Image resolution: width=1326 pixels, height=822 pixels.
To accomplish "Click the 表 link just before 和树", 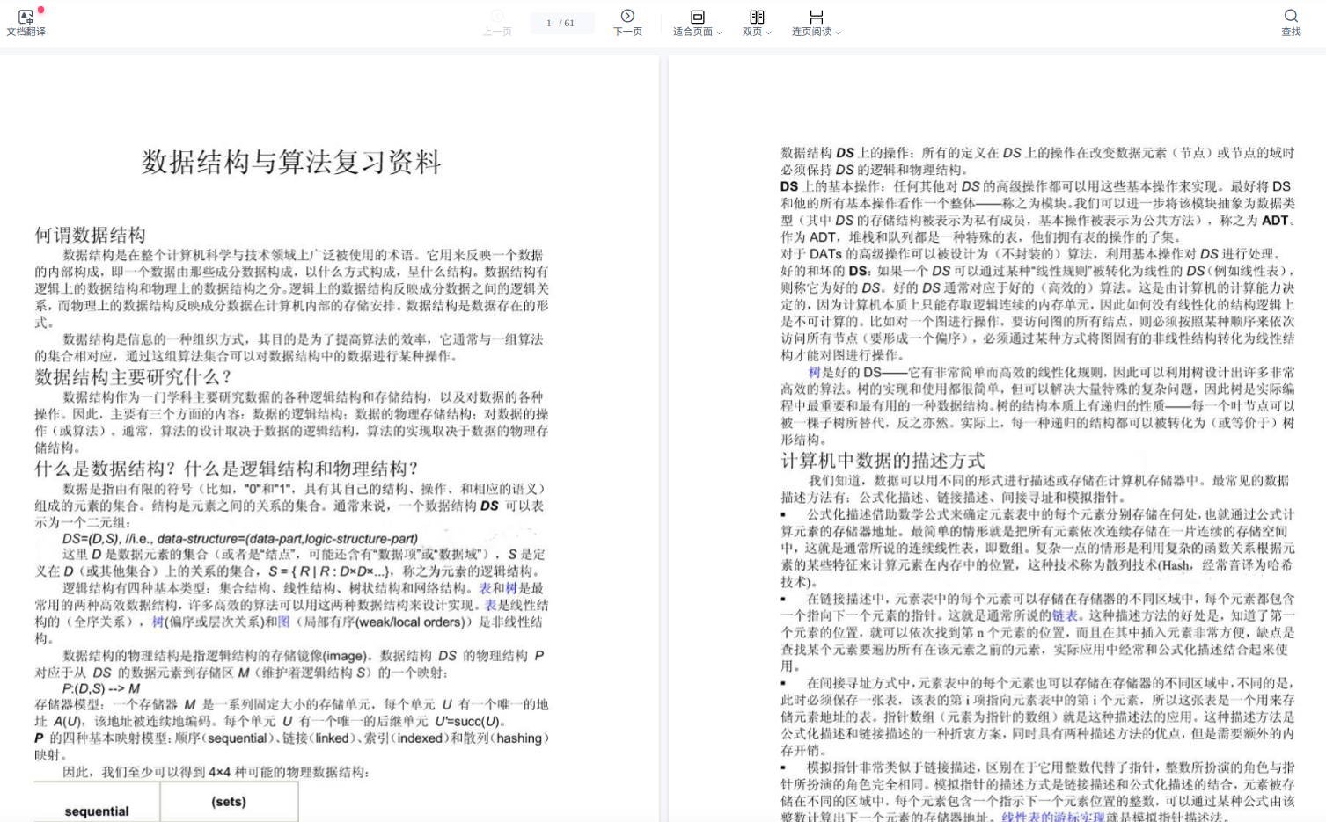I will 485,588.
